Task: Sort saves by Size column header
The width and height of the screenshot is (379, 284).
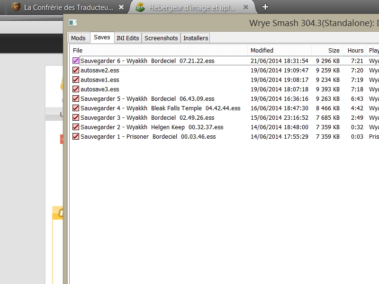Action: [x=327, y=50]
